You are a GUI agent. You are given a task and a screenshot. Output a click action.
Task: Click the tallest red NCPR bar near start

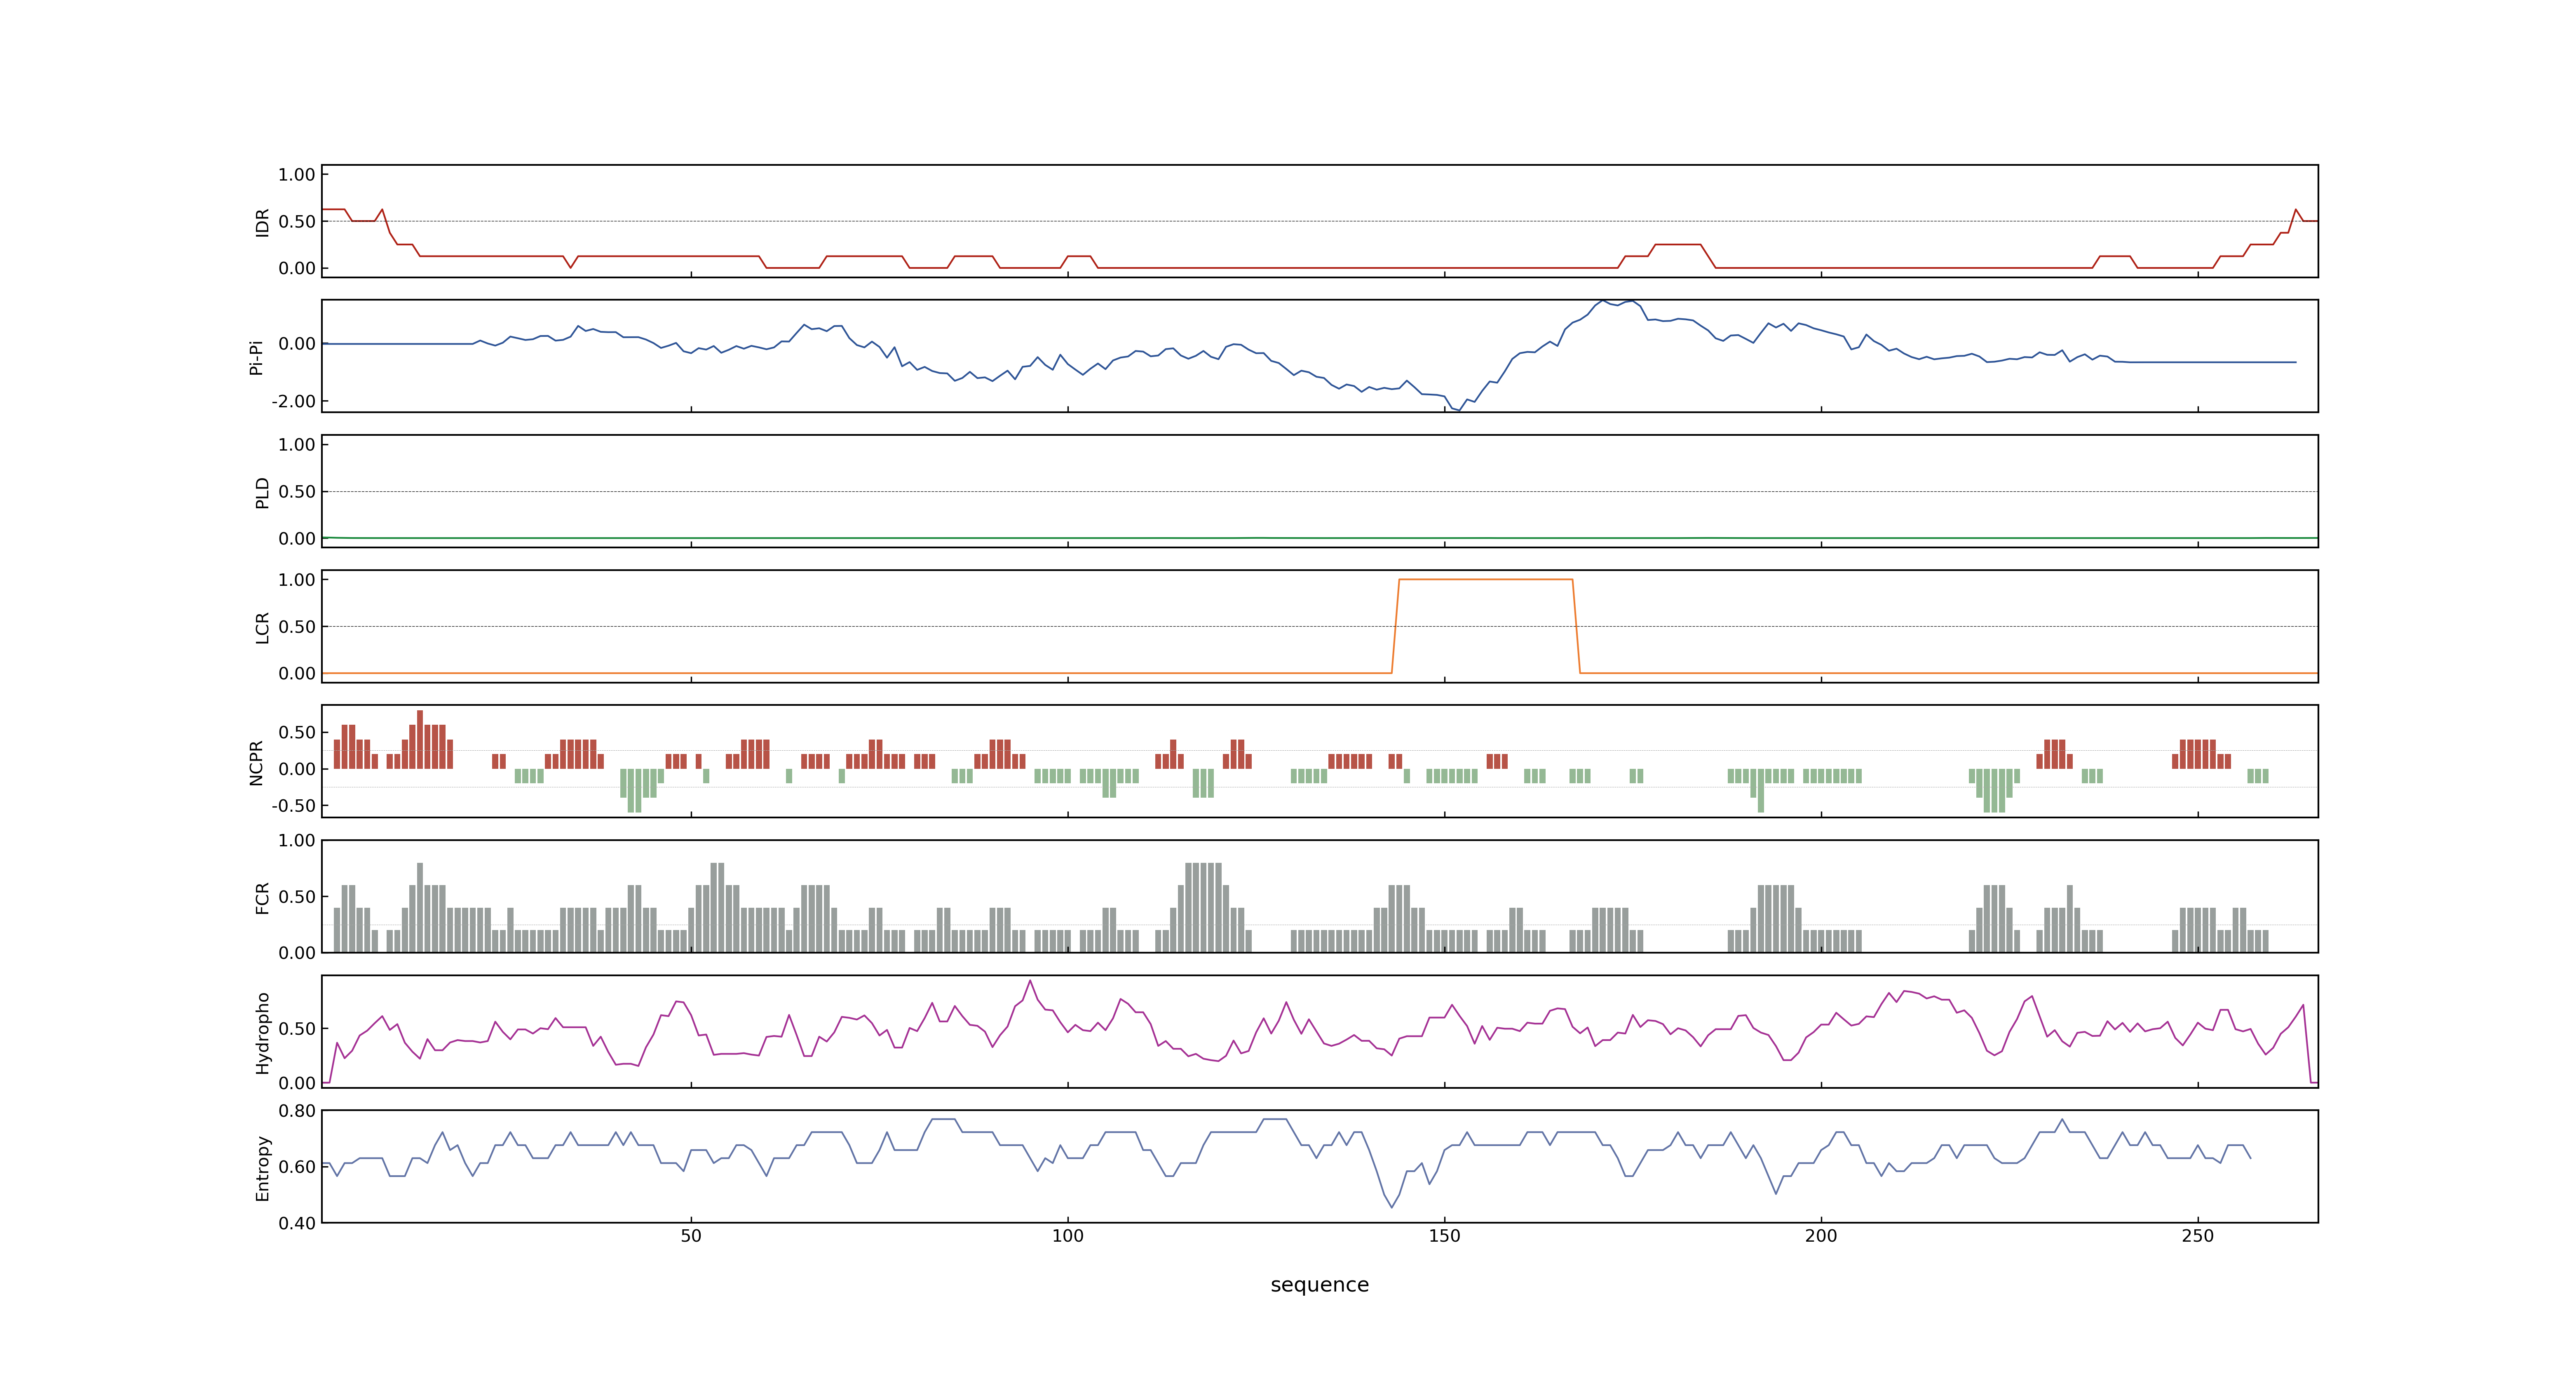pos(420,739)
